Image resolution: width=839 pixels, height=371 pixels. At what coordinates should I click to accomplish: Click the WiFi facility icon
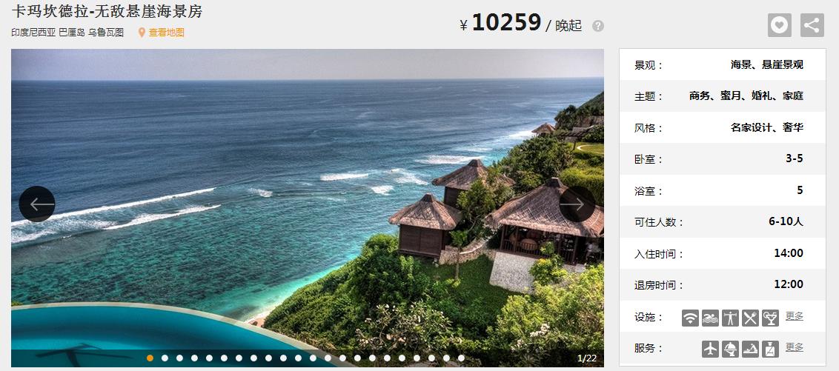[690, 318]
